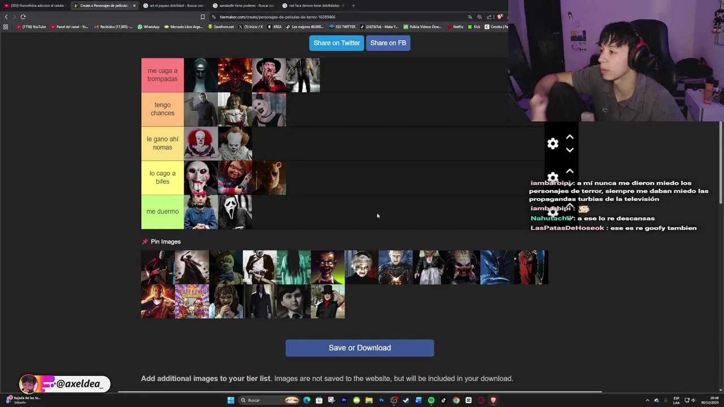Move 'lo cago a bifes' row up
Viewport: 724px width, 407px height.
click(570, 171)
